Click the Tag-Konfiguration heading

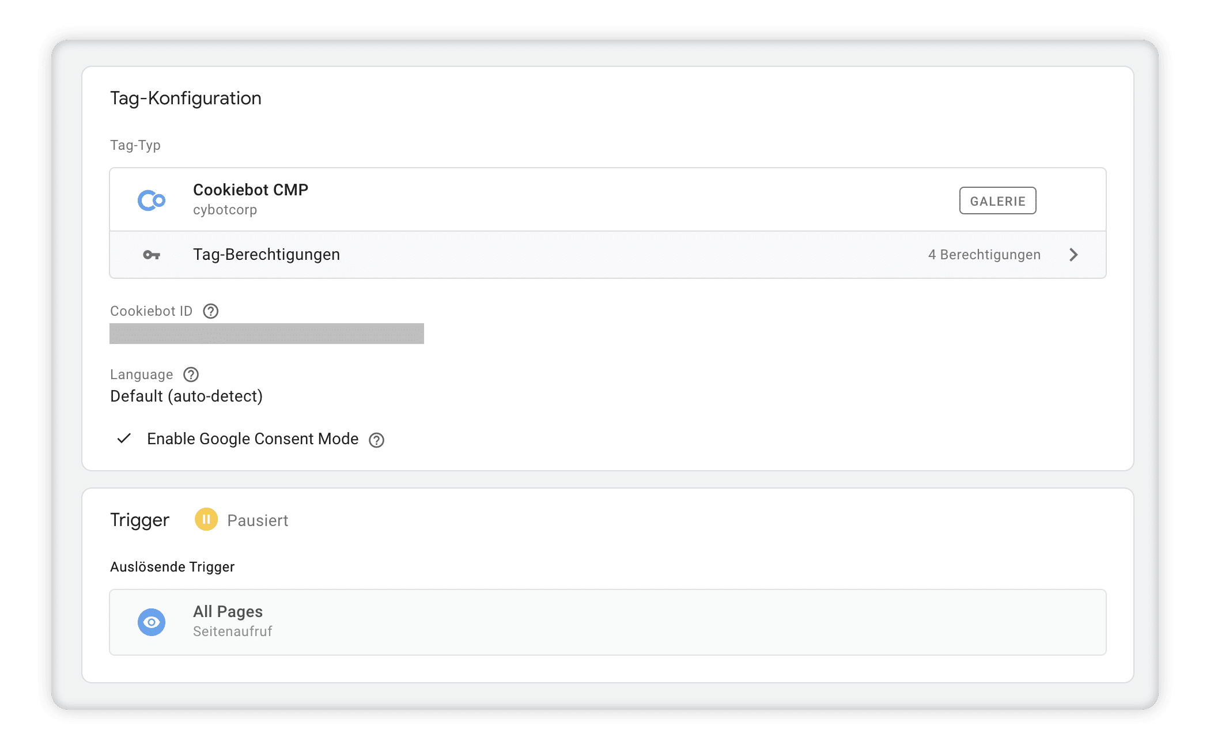coord(186,99)
